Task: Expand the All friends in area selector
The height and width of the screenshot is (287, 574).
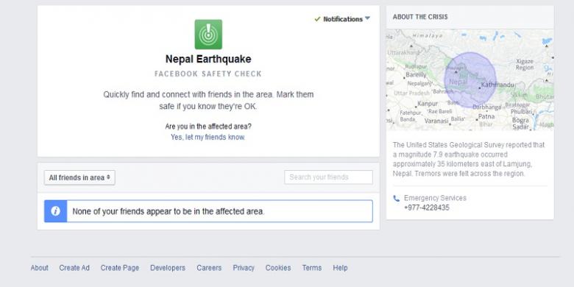Action: pyautogui.click(x=79, y=177)
